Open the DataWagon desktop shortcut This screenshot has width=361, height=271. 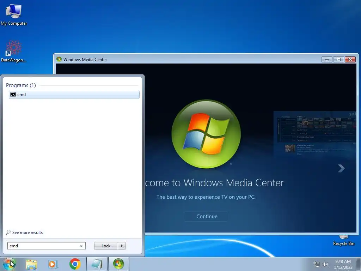(x=14, y=51)
